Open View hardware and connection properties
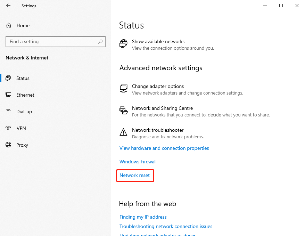The image size is (305, 236). 164,148
